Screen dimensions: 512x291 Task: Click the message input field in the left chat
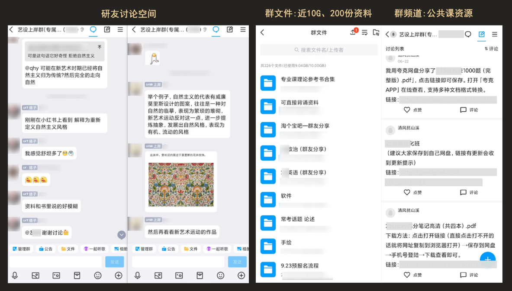pyautogui.click(x=55, y=262)
